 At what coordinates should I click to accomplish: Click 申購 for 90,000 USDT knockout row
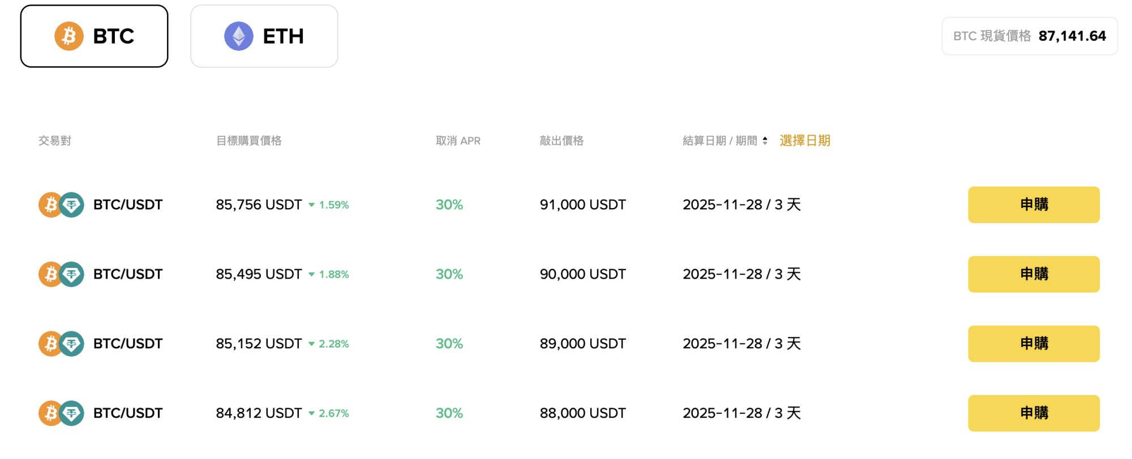[1034, 274]
